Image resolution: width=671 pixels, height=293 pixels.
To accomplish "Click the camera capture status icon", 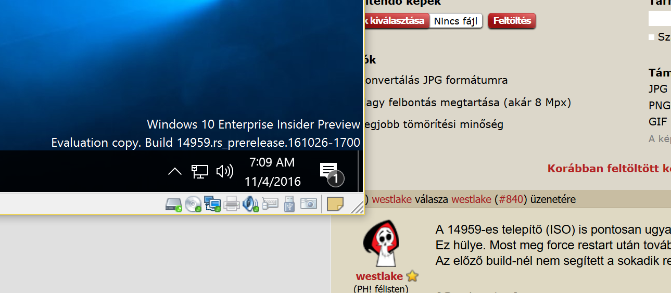I will [x=309, y=204].
